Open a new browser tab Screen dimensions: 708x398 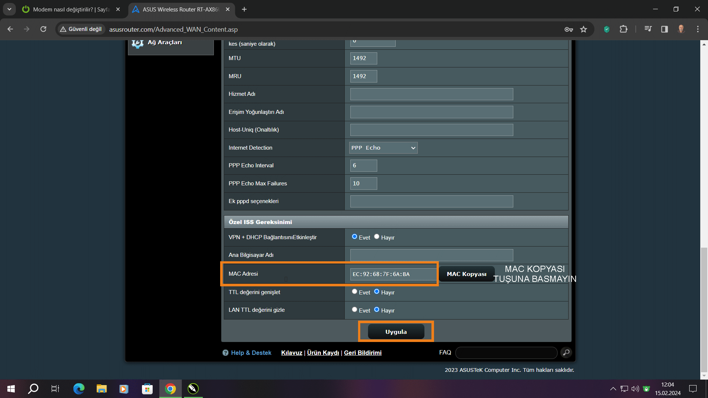[244, 9]
